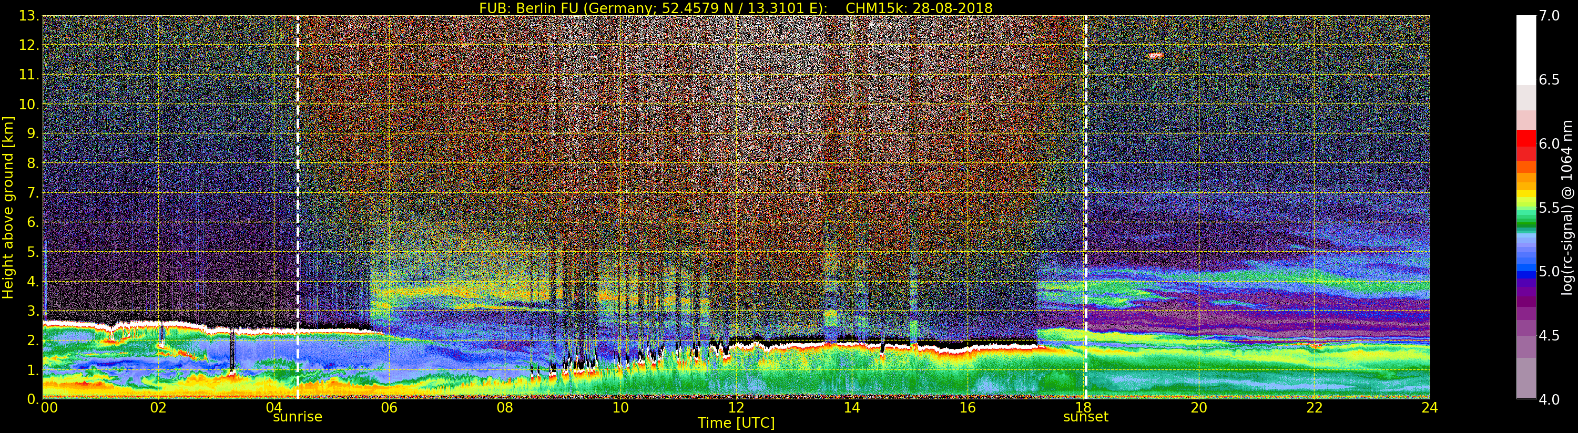Click the time axis tick 20
1578x433 pixels.
(1199, 408)
